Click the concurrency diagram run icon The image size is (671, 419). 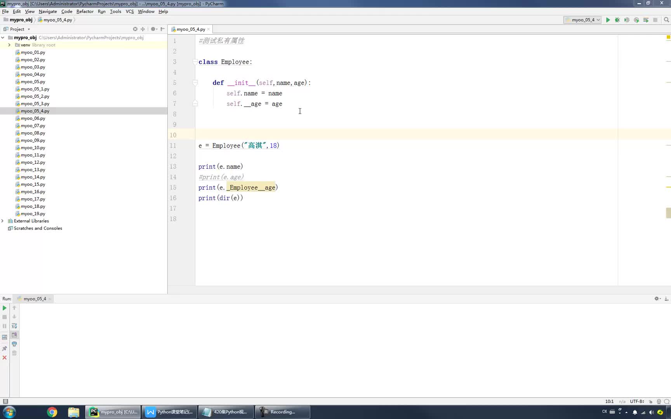click(646, 20)
